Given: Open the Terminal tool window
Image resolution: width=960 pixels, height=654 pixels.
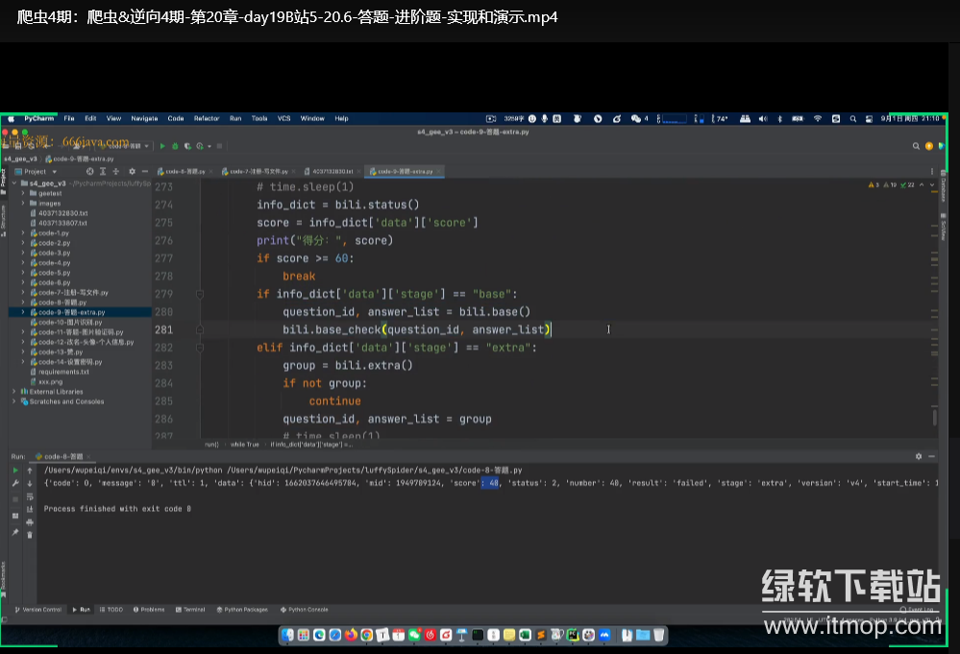Looking at the screenshot, I should 193,609.
